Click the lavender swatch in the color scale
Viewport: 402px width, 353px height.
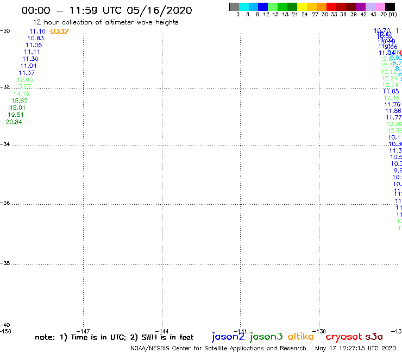pyautogui.click(x=370, y=7)
